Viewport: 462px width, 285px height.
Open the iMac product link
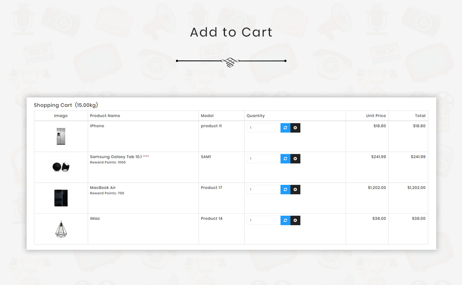(95, 218)
